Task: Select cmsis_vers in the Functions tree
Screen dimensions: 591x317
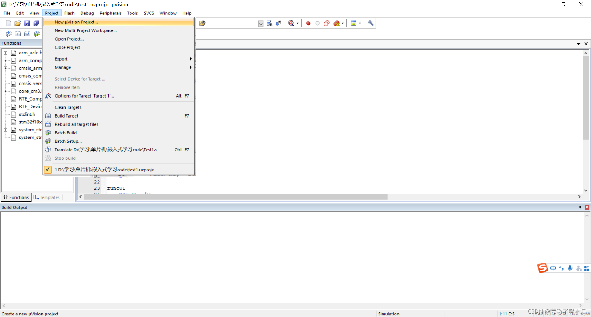Action: tap(30, 83)
